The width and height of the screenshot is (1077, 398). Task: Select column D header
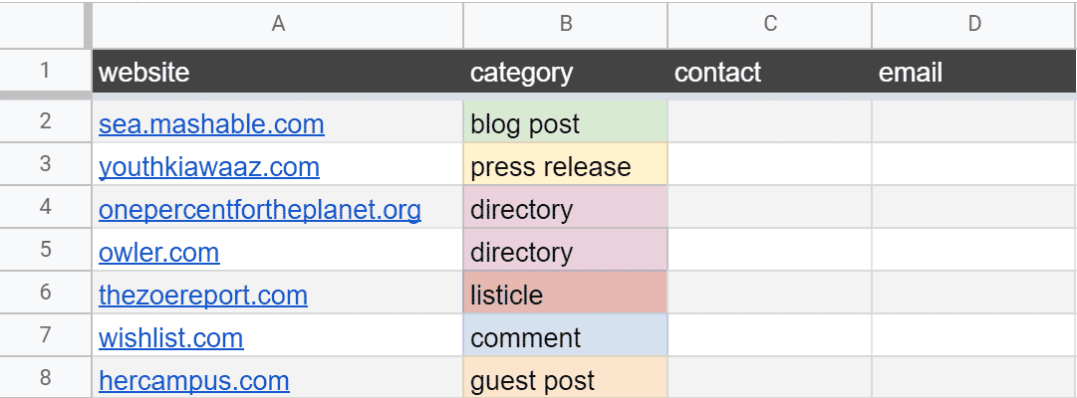974,24
